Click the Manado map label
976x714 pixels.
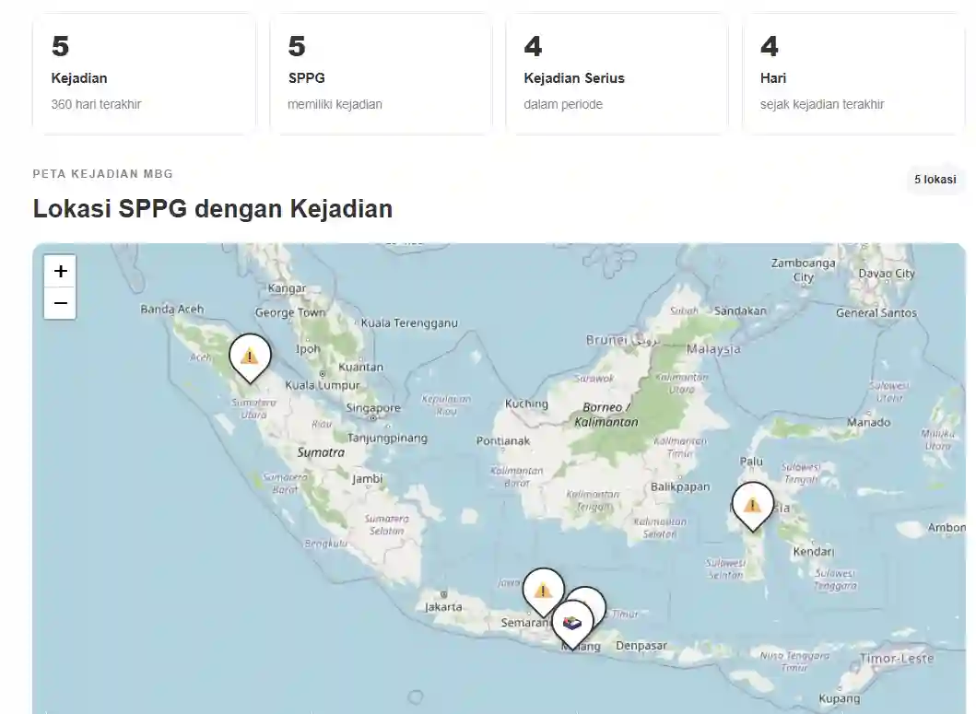click(x=868, y=422)
